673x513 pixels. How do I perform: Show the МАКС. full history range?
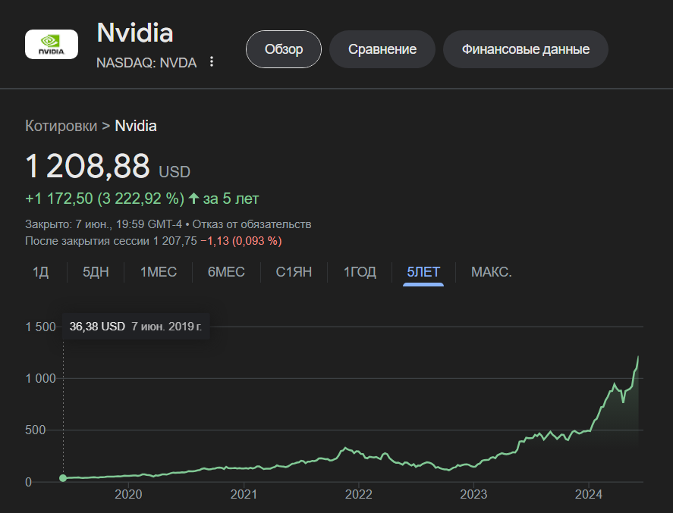pos(491,272)
